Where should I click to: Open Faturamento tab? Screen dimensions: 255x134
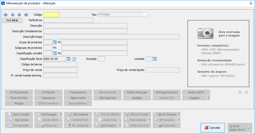pos(78,92)
